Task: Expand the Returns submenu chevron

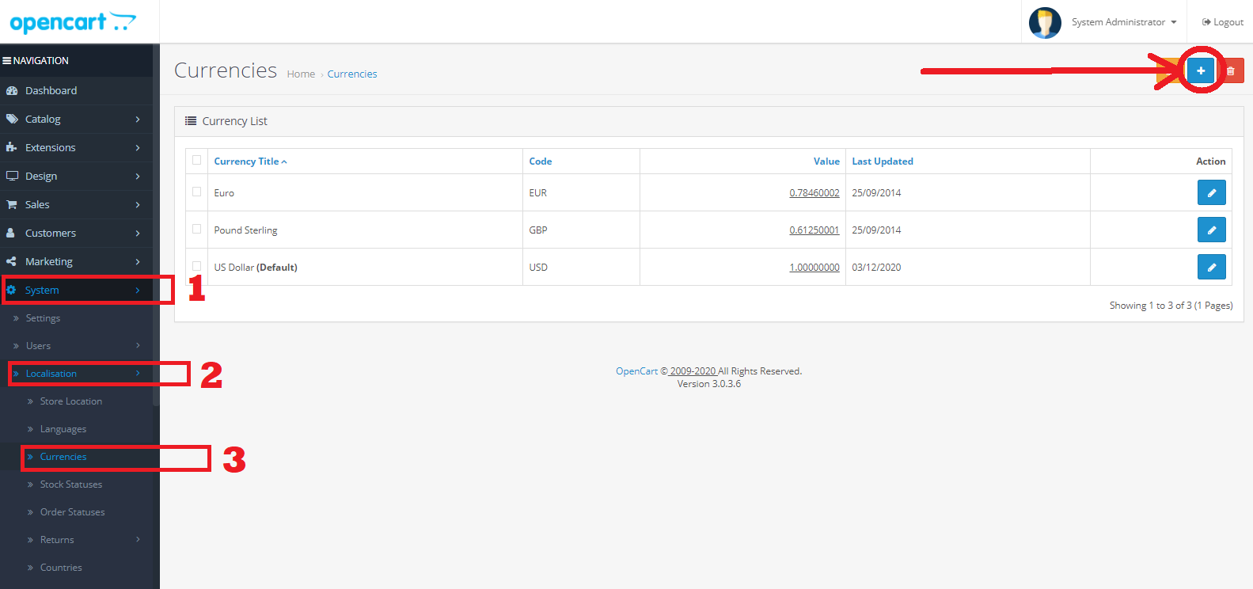Action: click(138, 539)
